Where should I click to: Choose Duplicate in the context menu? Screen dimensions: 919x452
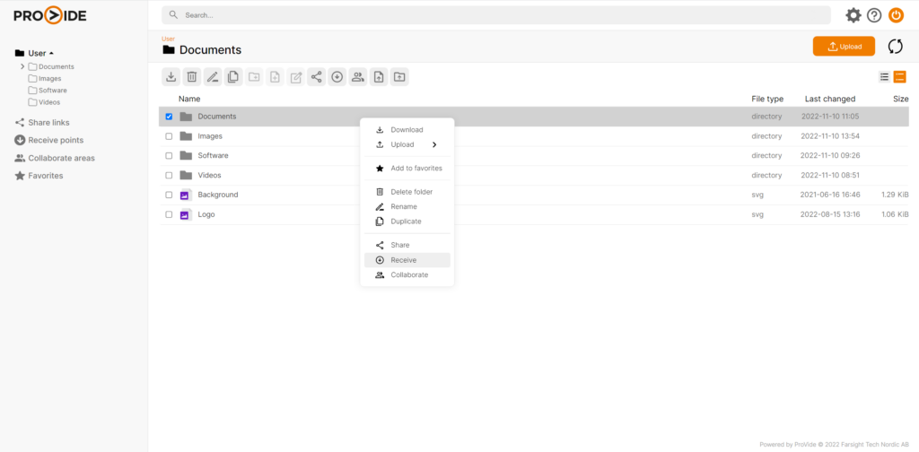407,222
